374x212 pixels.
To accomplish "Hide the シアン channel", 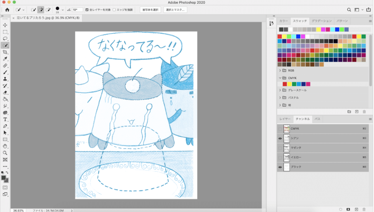I will [x=280, y=138].
